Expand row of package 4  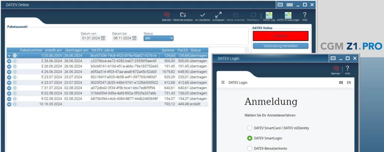(9, 72)
